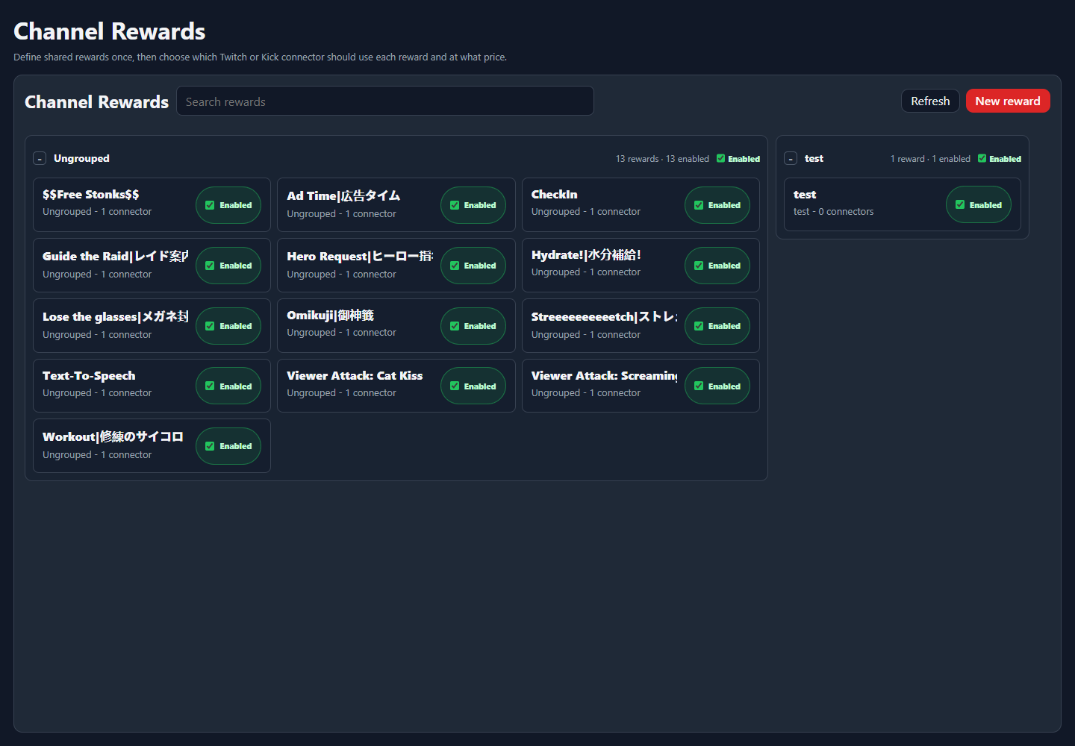Open the Hydrate! reward title
The image size is (1075, 746).
point(586,254)
